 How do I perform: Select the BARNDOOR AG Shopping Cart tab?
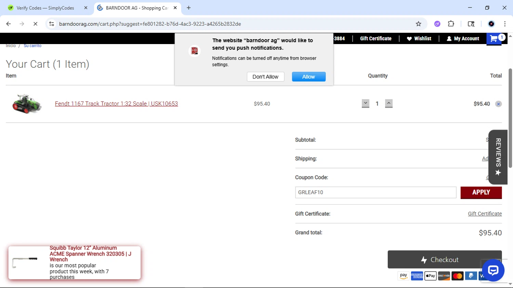[137, 8]
